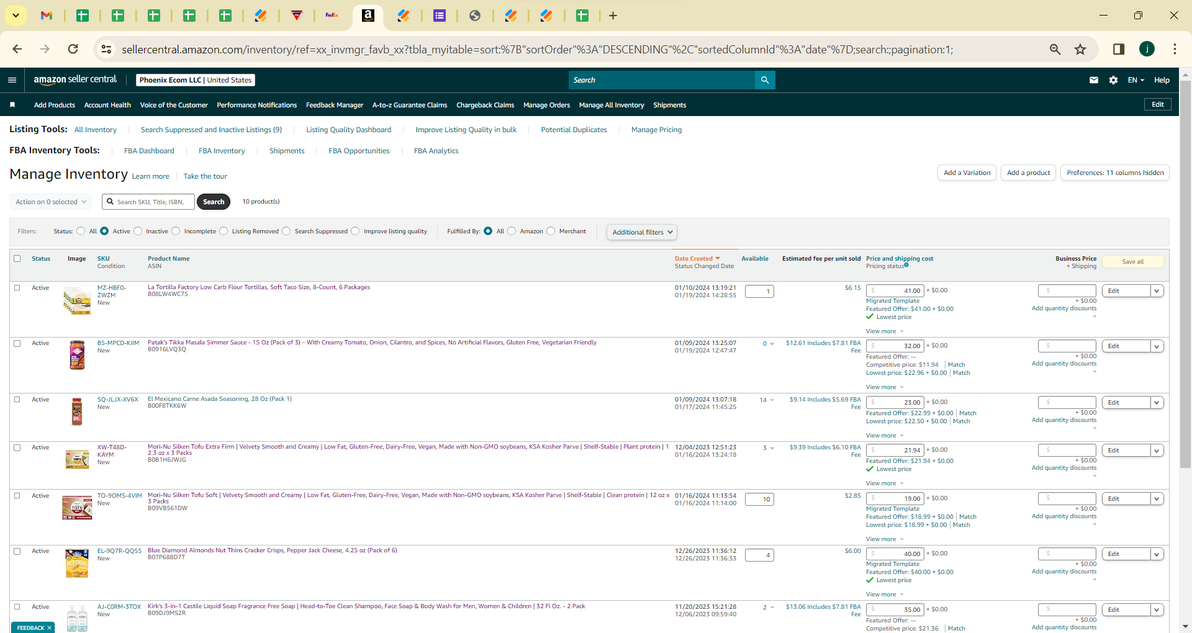Open the Seller Central hamburger menu
Viewport: 1192px width, 633px height.
(12, 80)
